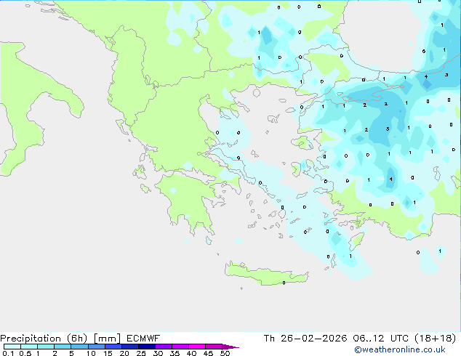This screenshot has height=356, width=461.
Task: Pick the 5–10 mm legend color swatch
Action: tap(79, 347)
